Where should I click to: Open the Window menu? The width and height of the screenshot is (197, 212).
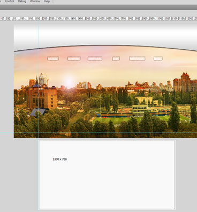(35, 1)
